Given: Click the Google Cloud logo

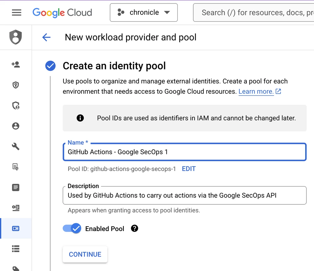Looking at the screenshot, I should (x=62, y=13).
